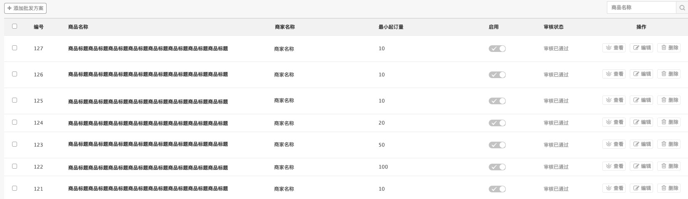Select the checkbox for row 123
This screenshot has width=688, height=199.
(15, 144)
